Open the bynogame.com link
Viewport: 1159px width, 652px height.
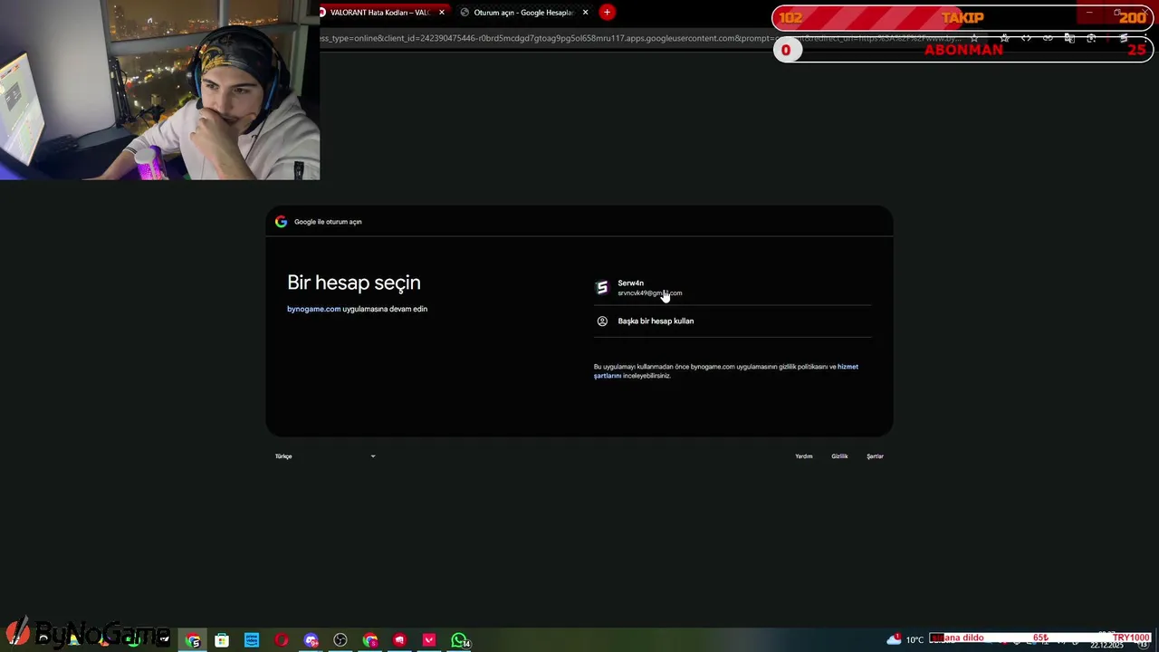(314, 309)
